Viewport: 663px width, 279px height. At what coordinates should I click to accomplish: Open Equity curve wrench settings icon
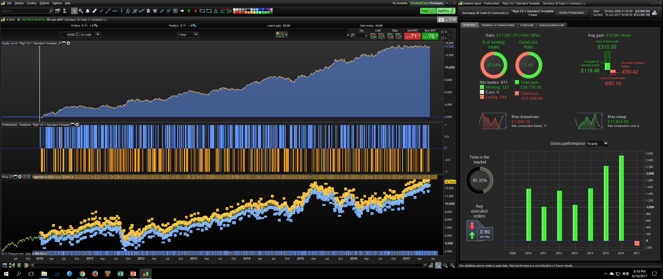(60, 43)
